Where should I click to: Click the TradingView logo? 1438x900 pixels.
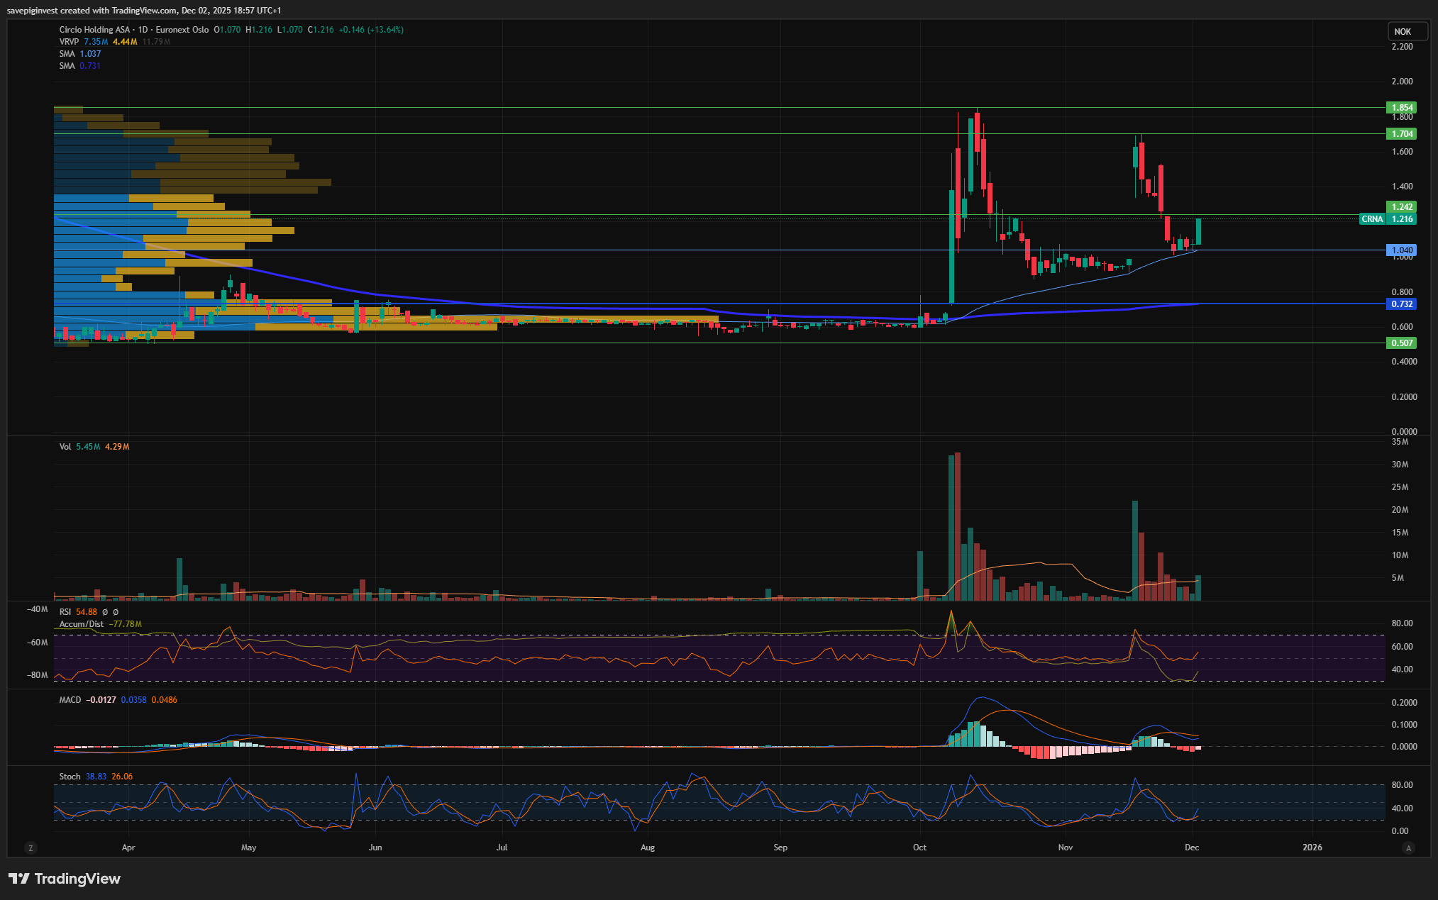(65, 879)
